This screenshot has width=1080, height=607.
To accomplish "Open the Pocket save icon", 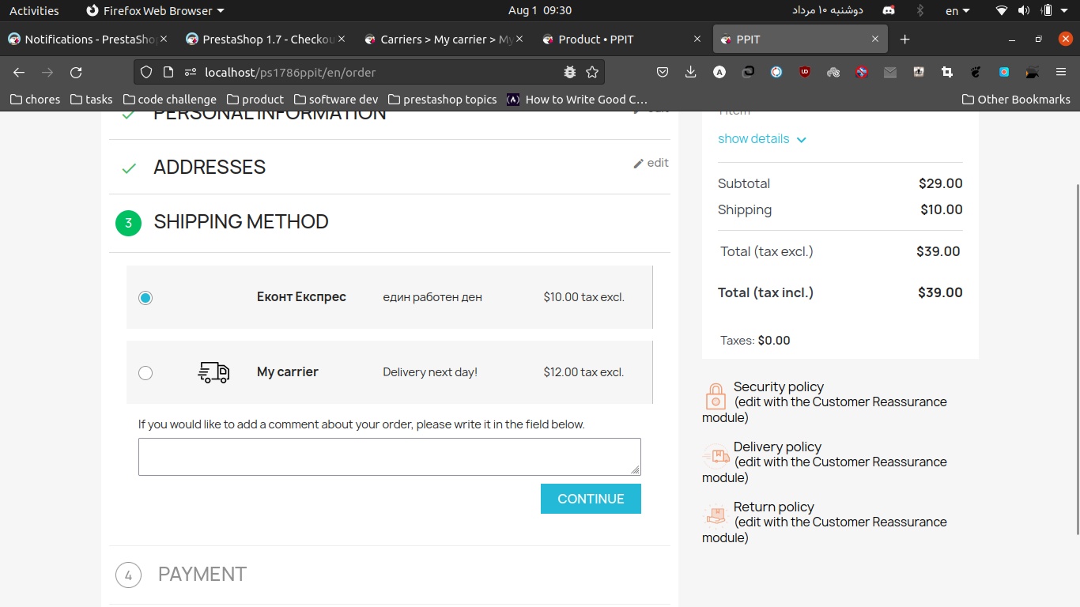I will tap(663, 72).
